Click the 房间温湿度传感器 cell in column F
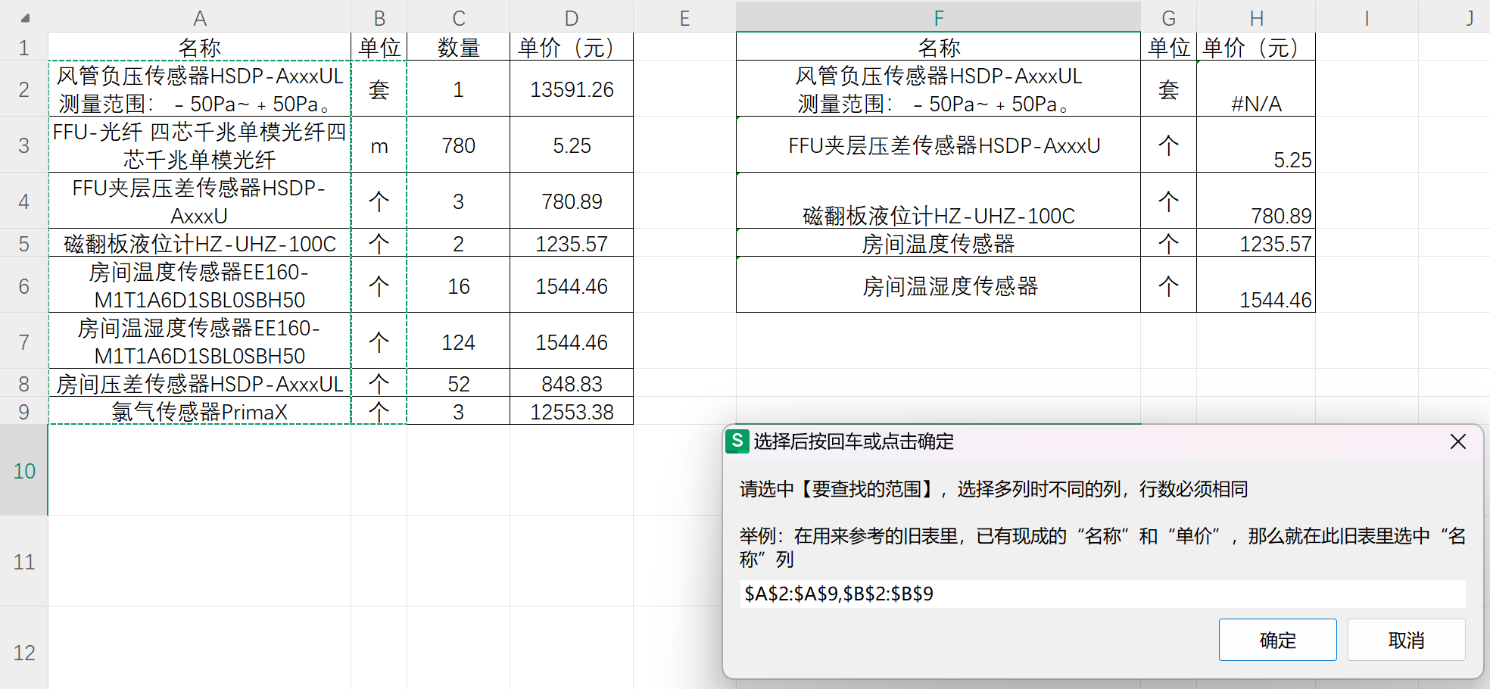This screenshot has height=689, width=1490. click(x=937, y=286)
